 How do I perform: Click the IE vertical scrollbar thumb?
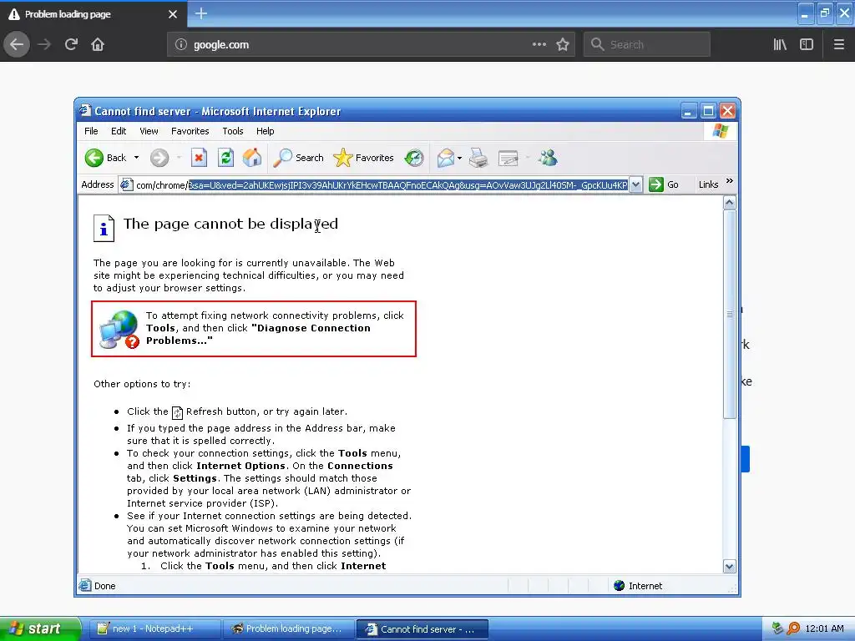(730, 314)
